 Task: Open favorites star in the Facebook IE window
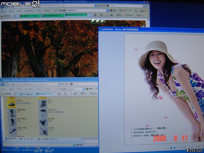(2, 94)
